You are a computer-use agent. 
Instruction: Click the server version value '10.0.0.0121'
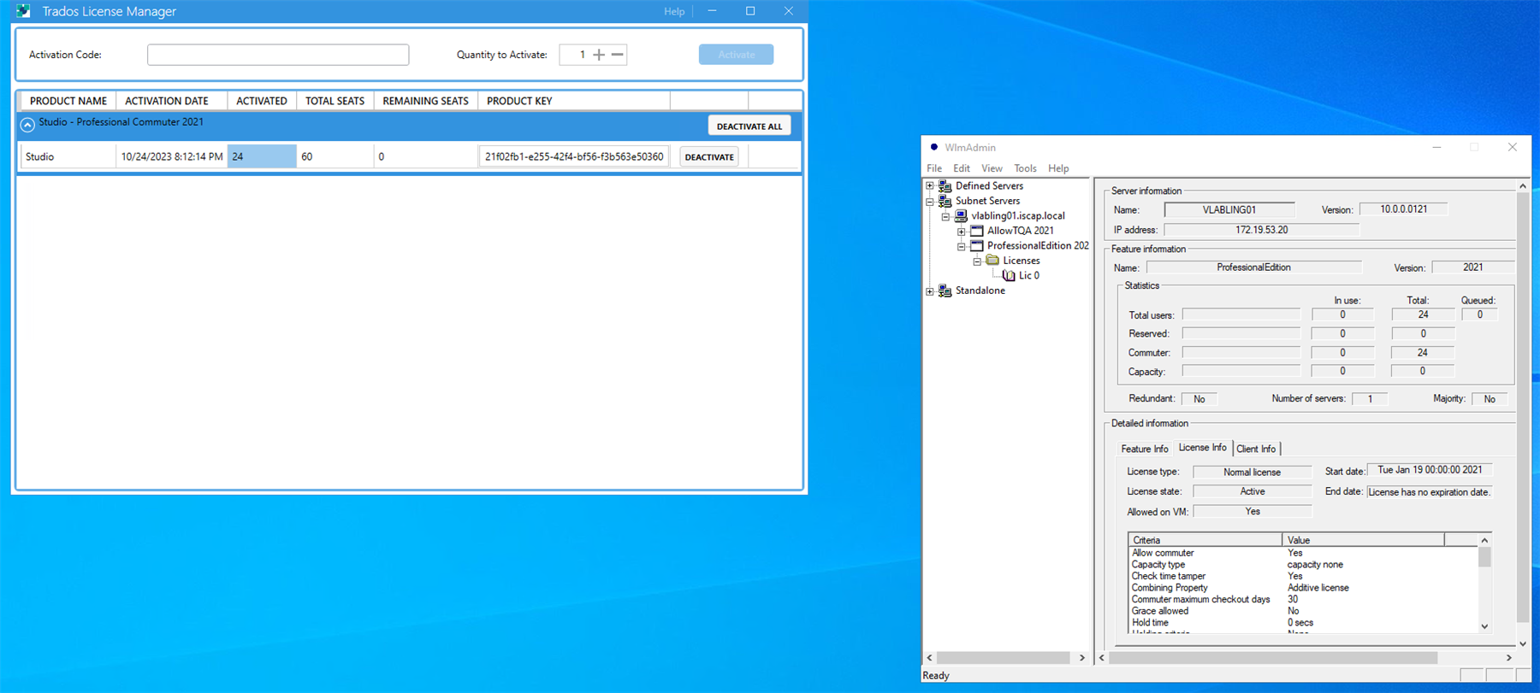[x=1403, y=209]
